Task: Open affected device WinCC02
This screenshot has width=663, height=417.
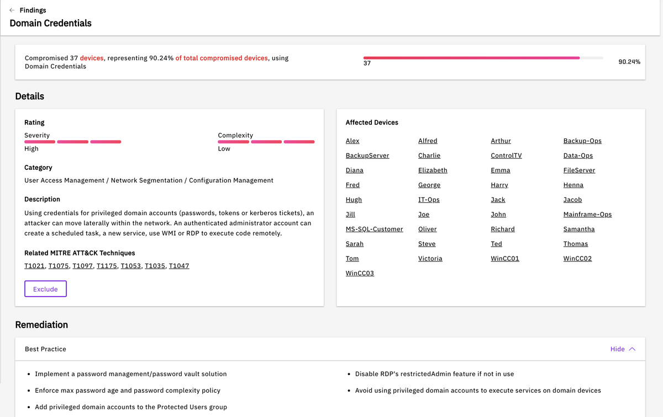Action: pyautogui.click(x=577, y=259)
